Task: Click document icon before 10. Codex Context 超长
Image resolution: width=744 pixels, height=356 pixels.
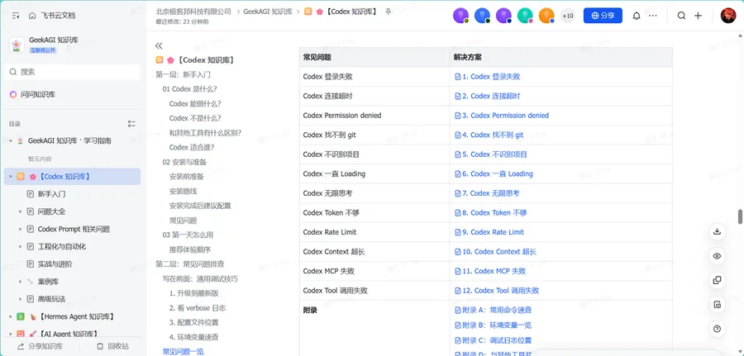Action: point(458,251)
